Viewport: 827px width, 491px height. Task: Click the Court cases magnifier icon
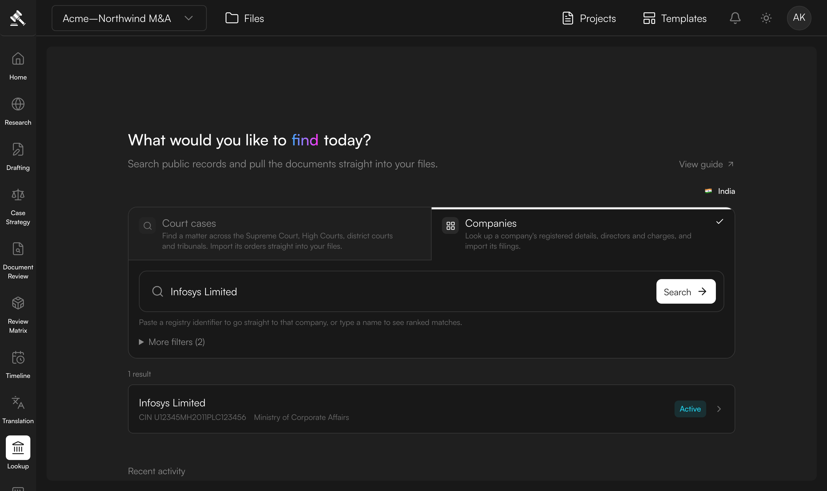pyautogui.click(x=148, y=226)
